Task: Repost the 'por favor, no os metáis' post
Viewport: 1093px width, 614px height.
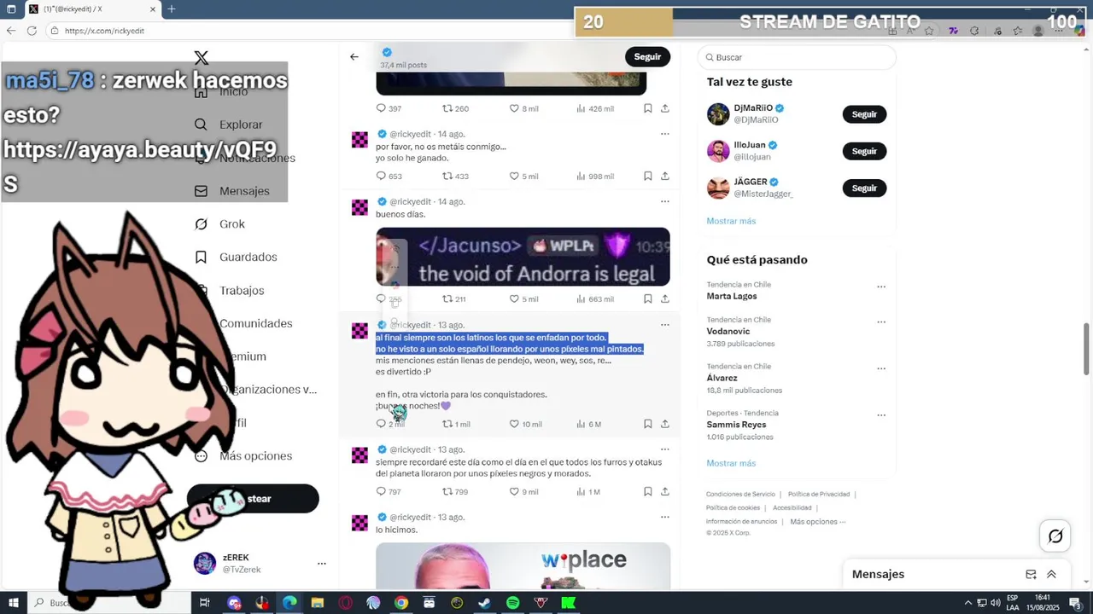Action: pyautogui.click(x=447, y=177)
